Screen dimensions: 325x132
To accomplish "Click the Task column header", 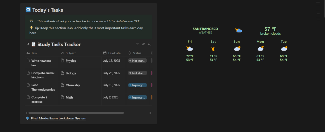I will point(34,53).
